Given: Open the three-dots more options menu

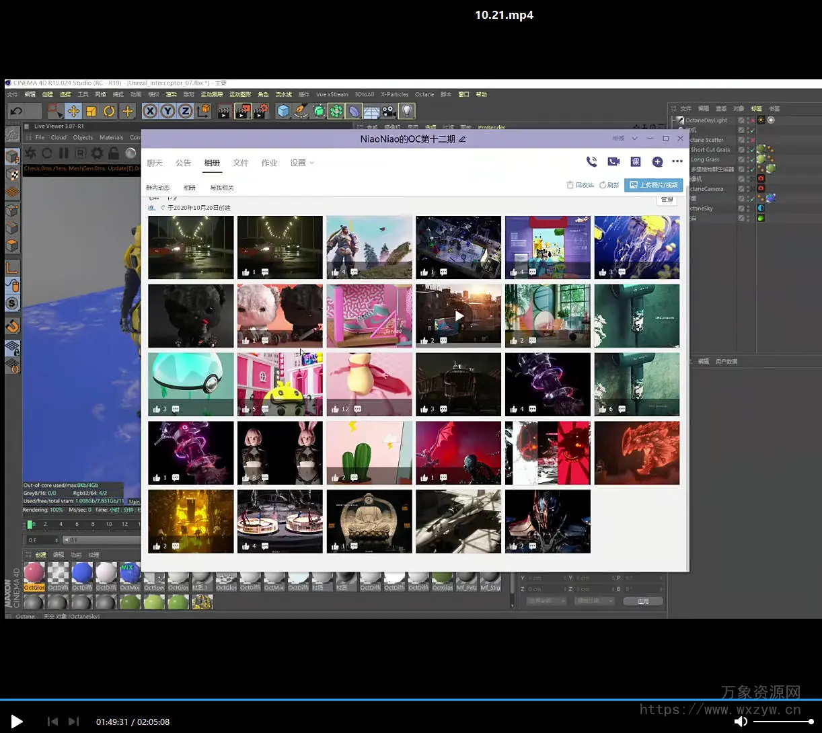Looking at the screenshot, I should (677, 161).
